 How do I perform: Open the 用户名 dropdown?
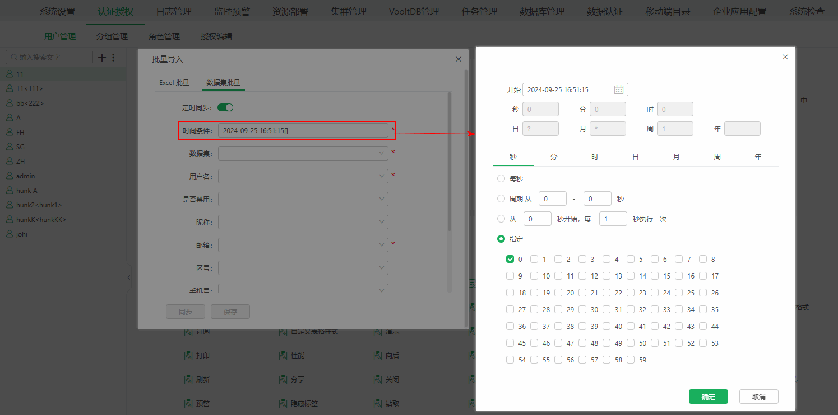pos(303,176)
